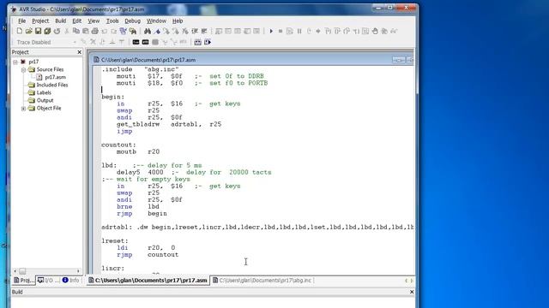549x308 pixels.
Task: Open the View menu
Action: click(x=94, y=21)
